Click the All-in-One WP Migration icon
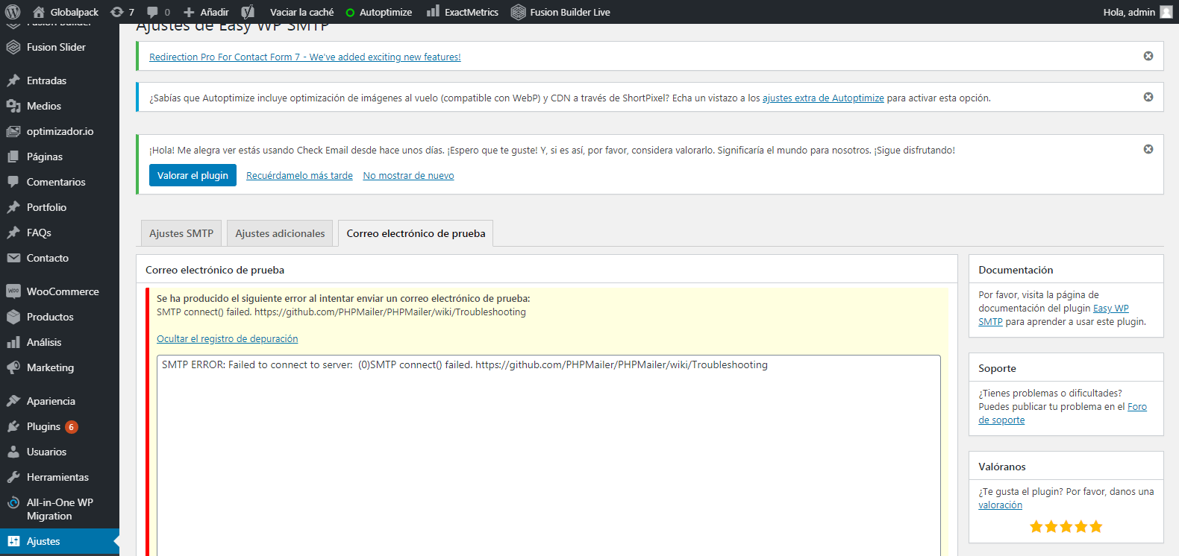The height and width of the screenshot is (556, 1179). click(13, 502)
